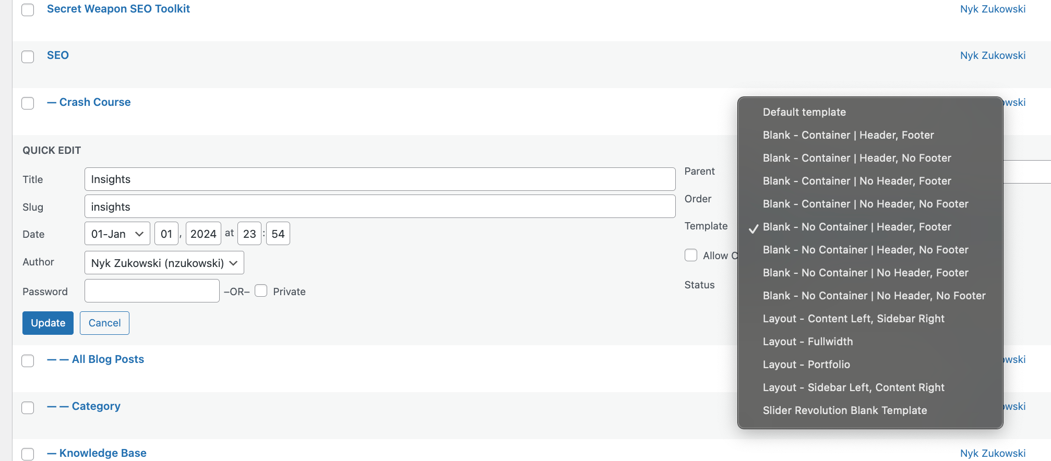Select the Category row checkbox
Screen dimensions: 1051x461
(x=28, y=407)
